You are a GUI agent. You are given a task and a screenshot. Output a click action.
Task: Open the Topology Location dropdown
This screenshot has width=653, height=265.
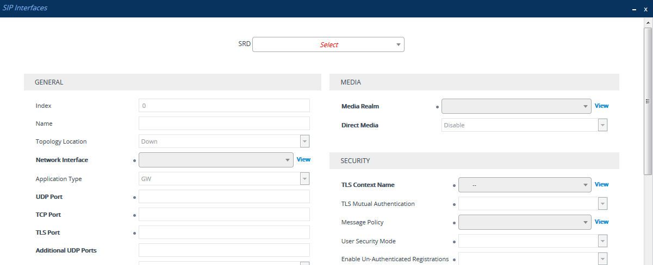pos(224,141)
